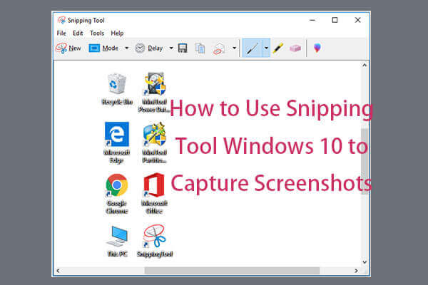This screenshot has width=428, height=285.
Task: Click the Snipping Tool title bar icon
Action: pos(61,20)
